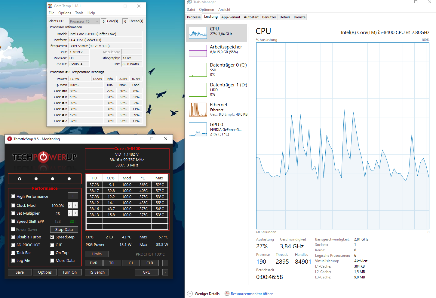Click small dash button next to GPU

click(165, 272)
